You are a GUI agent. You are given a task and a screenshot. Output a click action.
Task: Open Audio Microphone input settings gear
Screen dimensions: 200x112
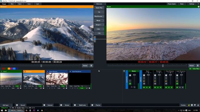coord(89,88)
